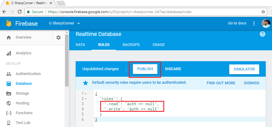Open the three-dot overflow menu

[254, 23]
